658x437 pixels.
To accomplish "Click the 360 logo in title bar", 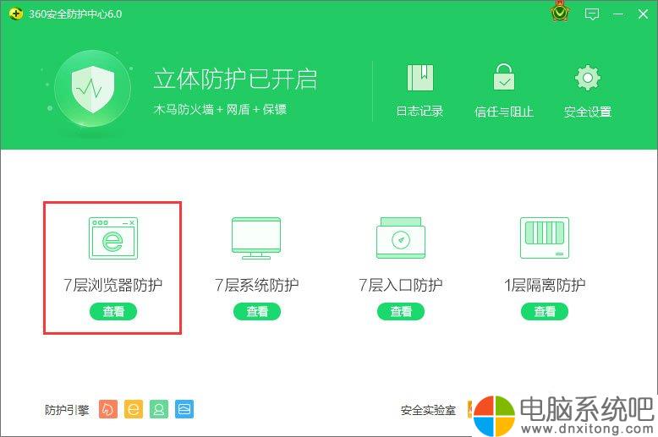I will tap(16, 14).
